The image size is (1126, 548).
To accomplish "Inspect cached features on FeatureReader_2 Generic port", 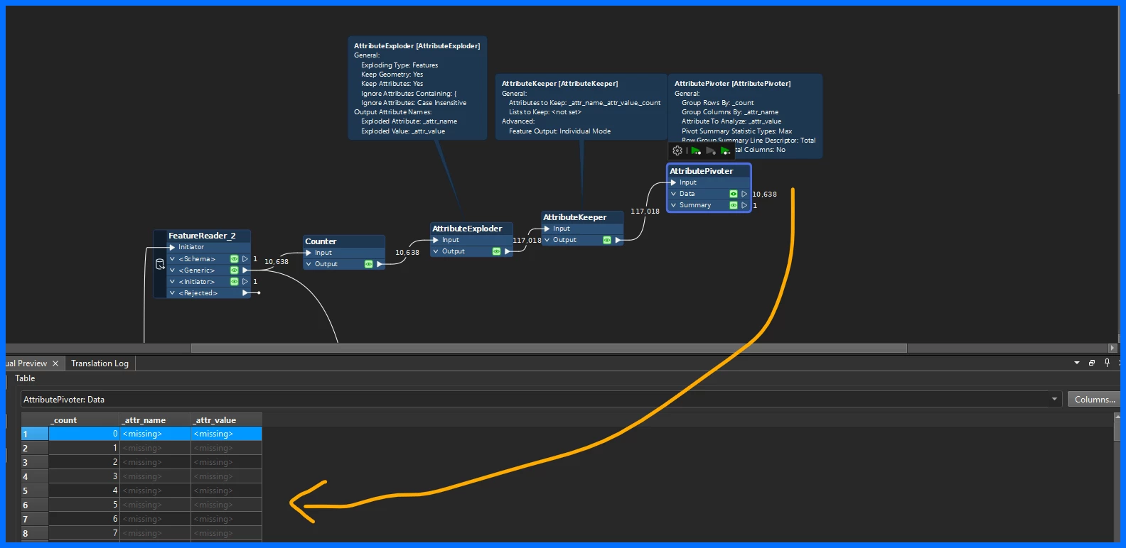I will 234,270.
